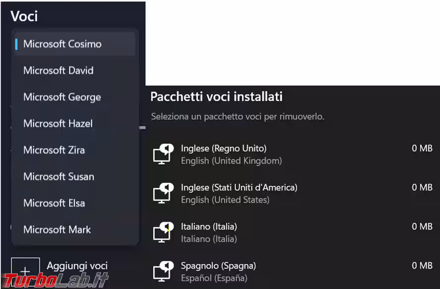The width and height of the screenshot is (440, 289).
Task: Select Microsoft Mark voice
Action: tap(57, 229)
